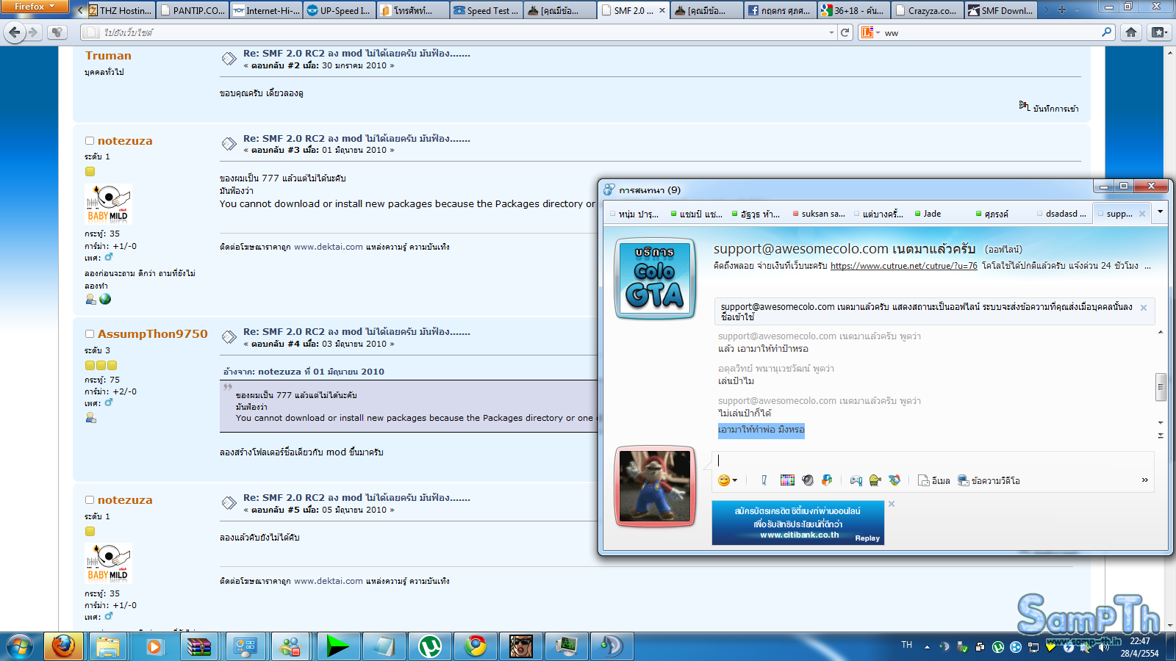Open Truman's profile link
1176x661 pixels.
[108, 56]
